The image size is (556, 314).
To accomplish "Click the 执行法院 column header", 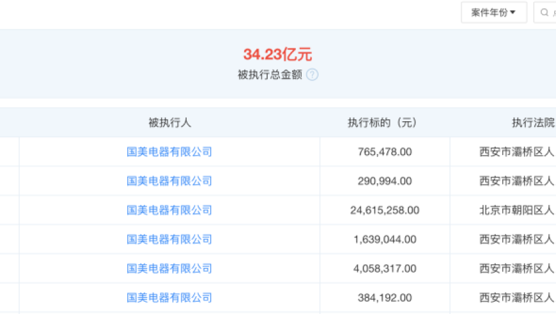I will [x=533, y=123].
